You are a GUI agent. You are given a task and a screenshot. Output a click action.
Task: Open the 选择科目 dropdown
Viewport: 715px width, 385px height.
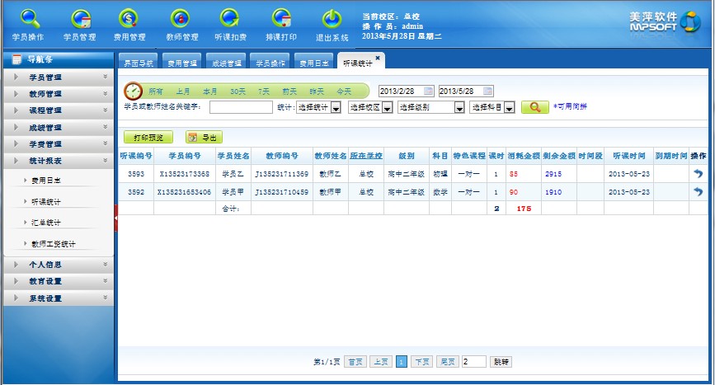509,107
